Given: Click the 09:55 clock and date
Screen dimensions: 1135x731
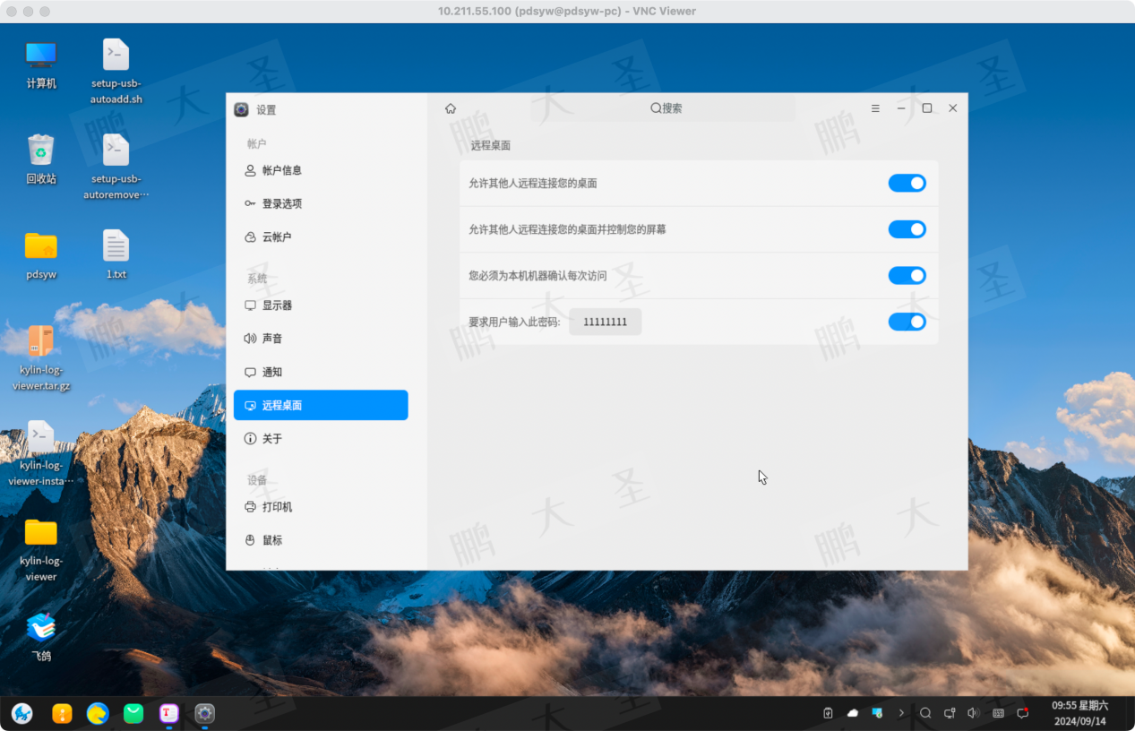Looking at the screenshot, I should coord(1079,713).
